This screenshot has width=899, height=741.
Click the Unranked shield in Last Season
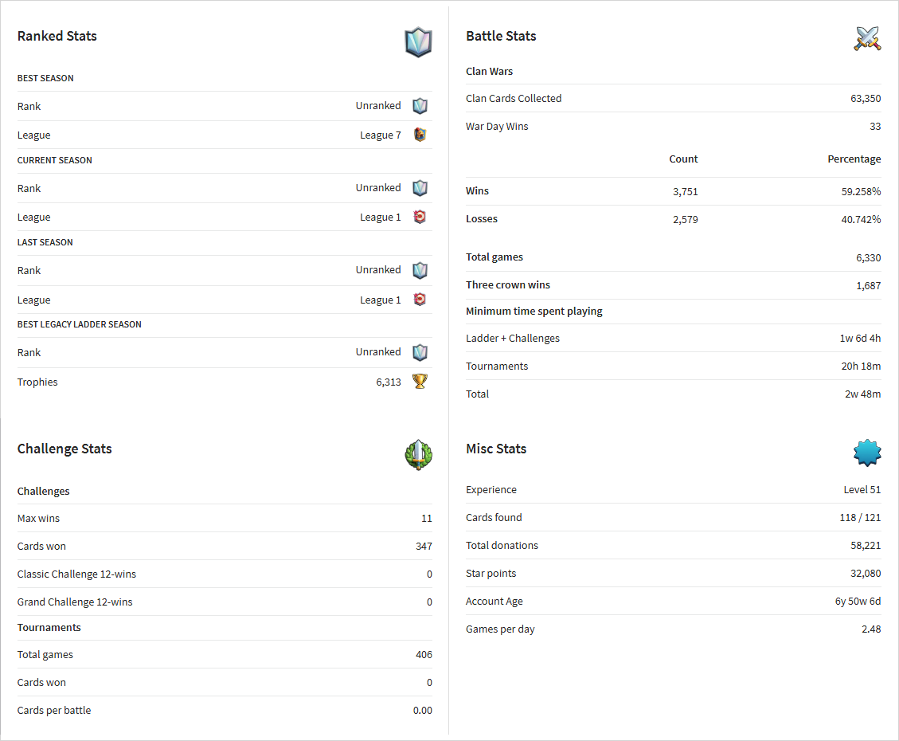[420, 270]
